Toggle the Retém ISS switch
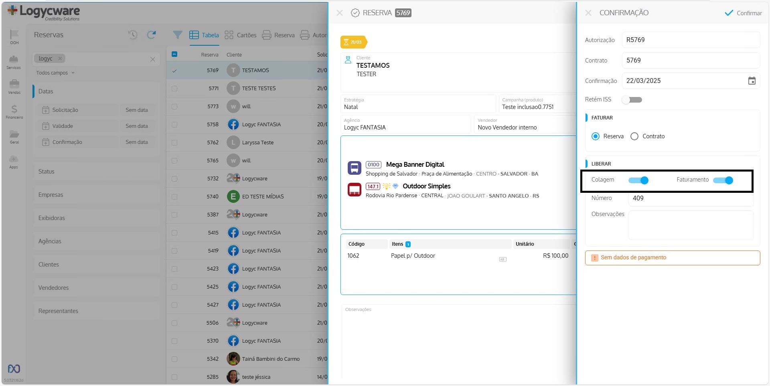Screen dimensions: 770x386 point(632,100)
